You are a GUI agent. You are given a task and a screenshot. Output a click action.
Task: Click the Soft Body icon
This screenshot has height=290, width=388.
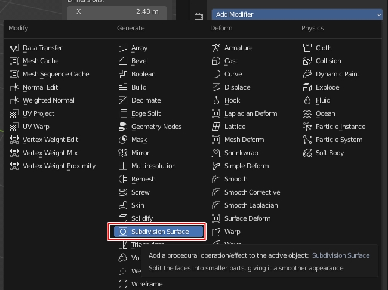pyautogui.click(x=307, y=153)
